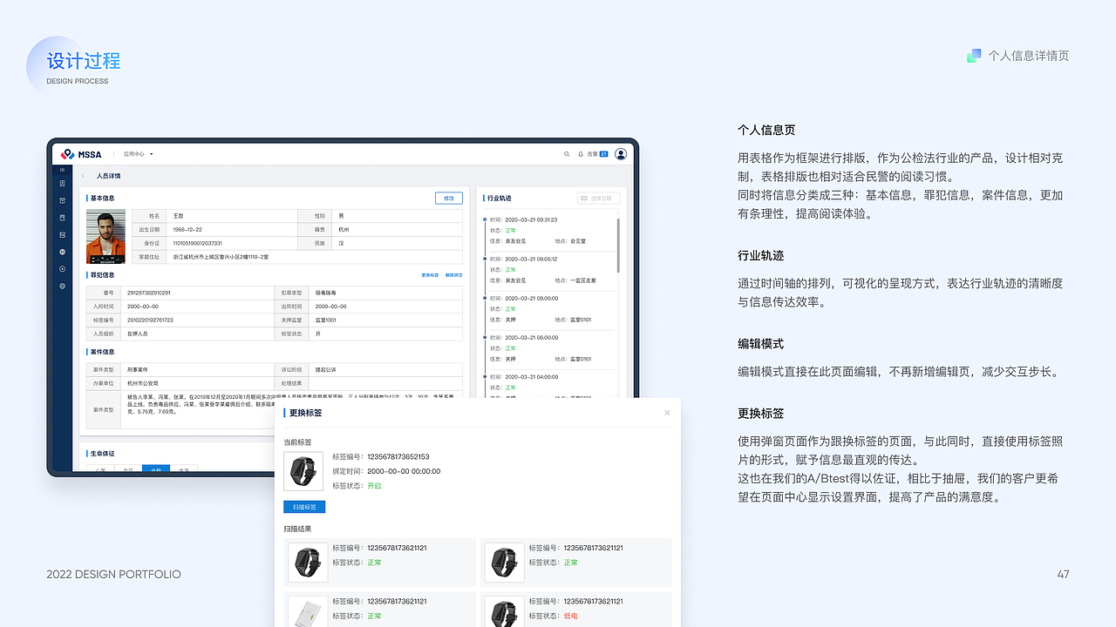Select the 人员详情 page tab

(107, 175)
